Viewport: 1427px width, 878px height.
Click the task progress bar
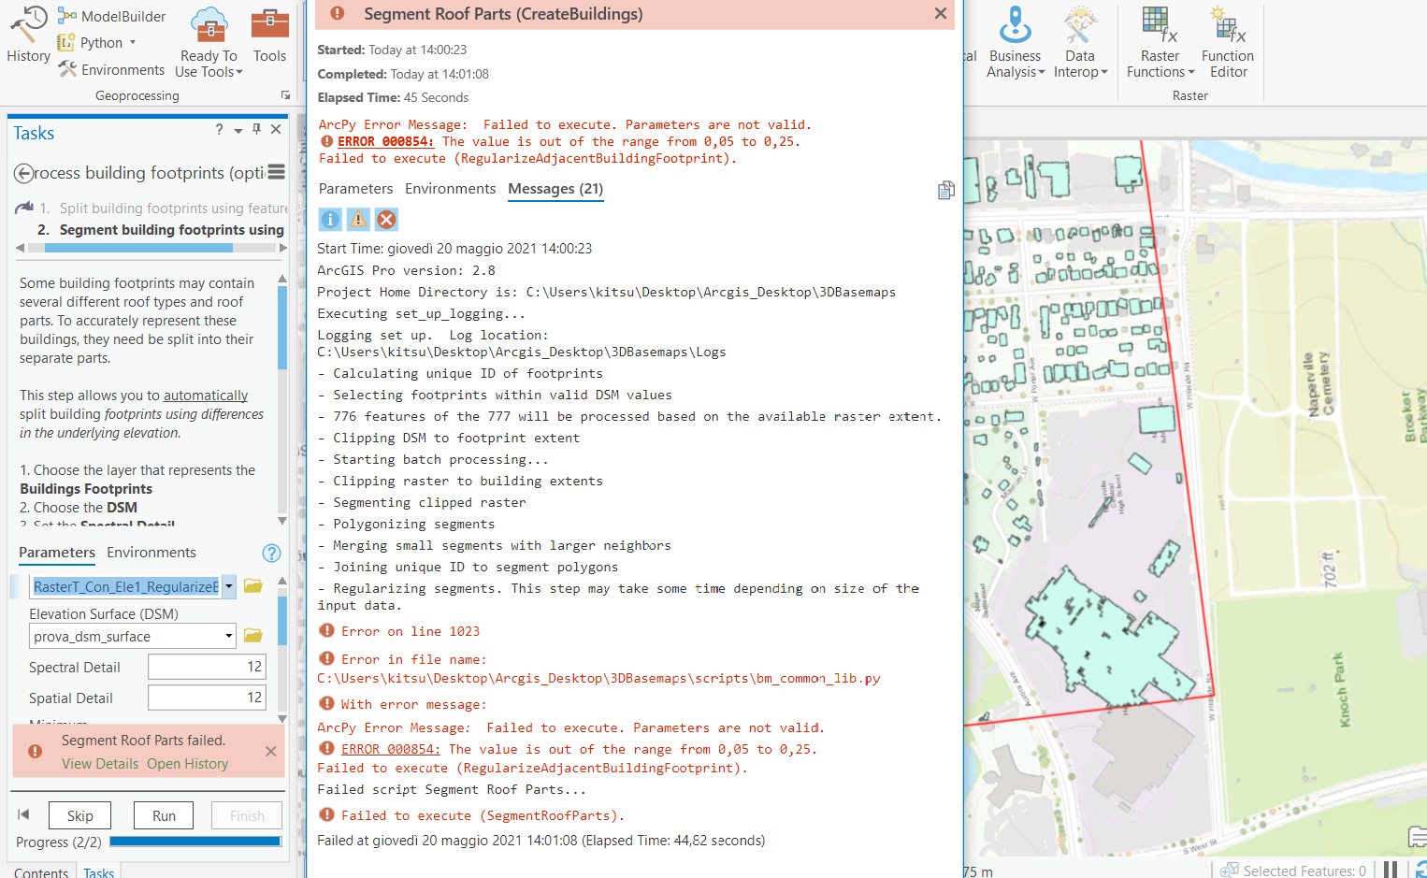coord(195,841)
